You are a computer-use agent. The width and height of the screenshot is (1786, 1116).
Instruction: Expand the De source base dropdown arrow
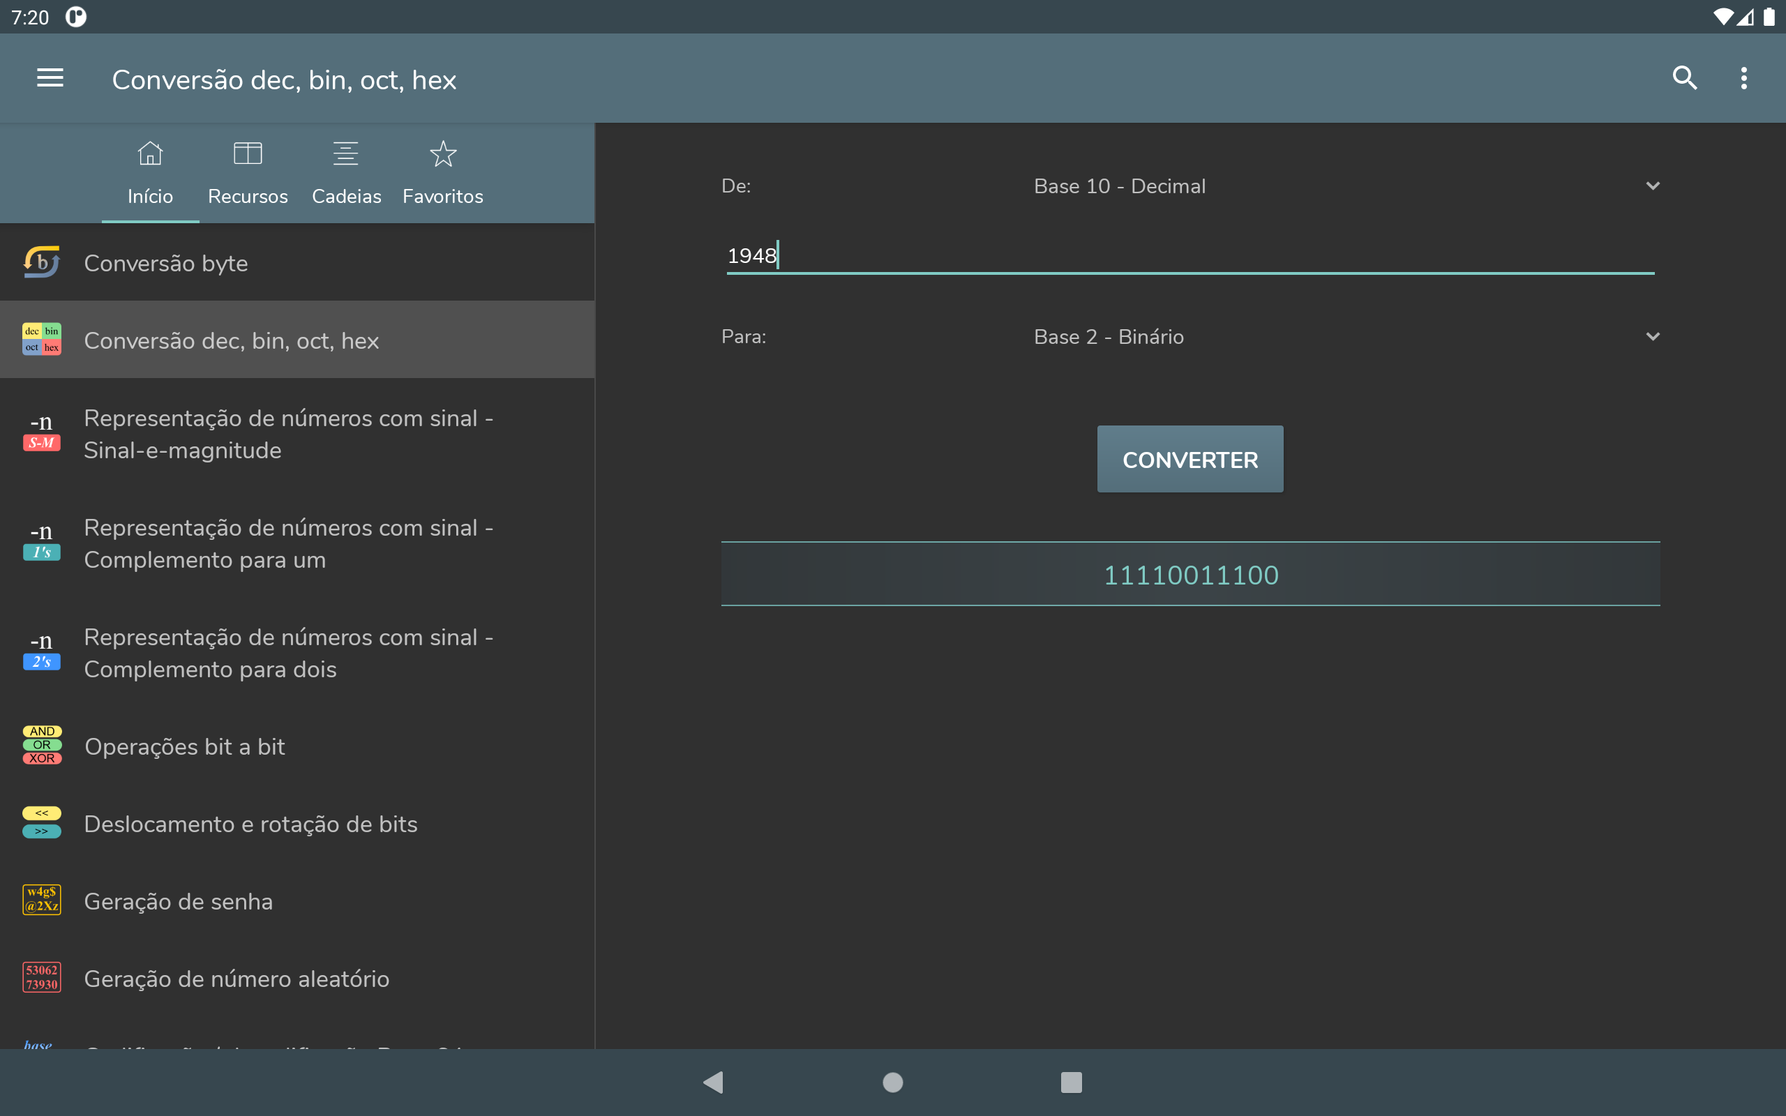1653,186
